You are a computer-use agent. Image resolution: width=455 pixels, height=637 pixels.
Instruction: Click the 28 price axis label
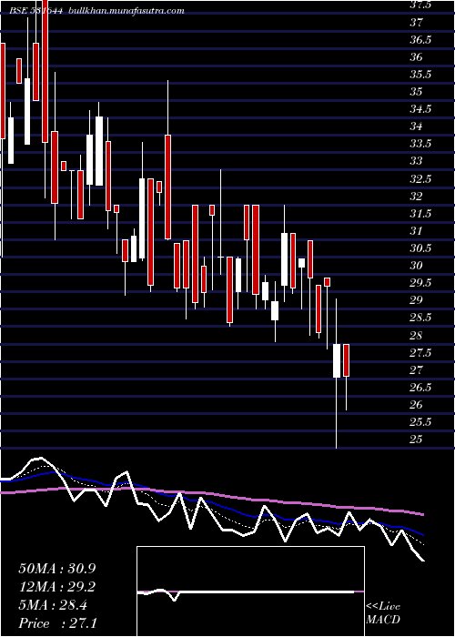tap(416, 335)
